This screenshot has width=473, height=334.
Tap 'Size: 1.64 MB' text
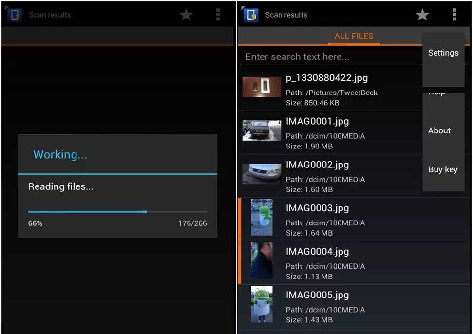[309, 233]
